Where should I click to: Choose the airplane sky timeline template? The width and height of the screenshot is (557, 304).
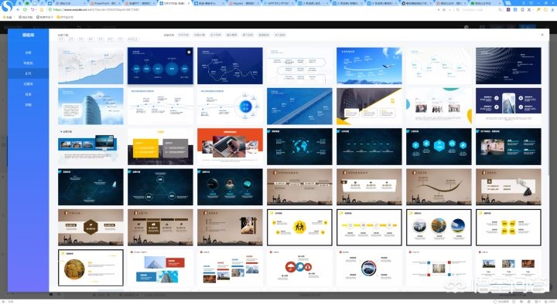coord(369,66)
